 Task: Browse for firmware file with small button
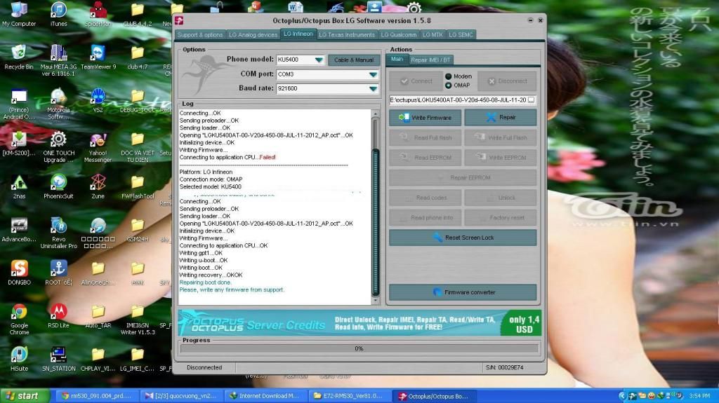[x=531, y=100]
